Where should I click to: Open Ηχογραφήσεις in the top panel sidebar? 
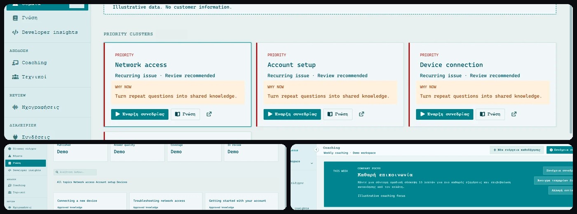pos(48,107)
